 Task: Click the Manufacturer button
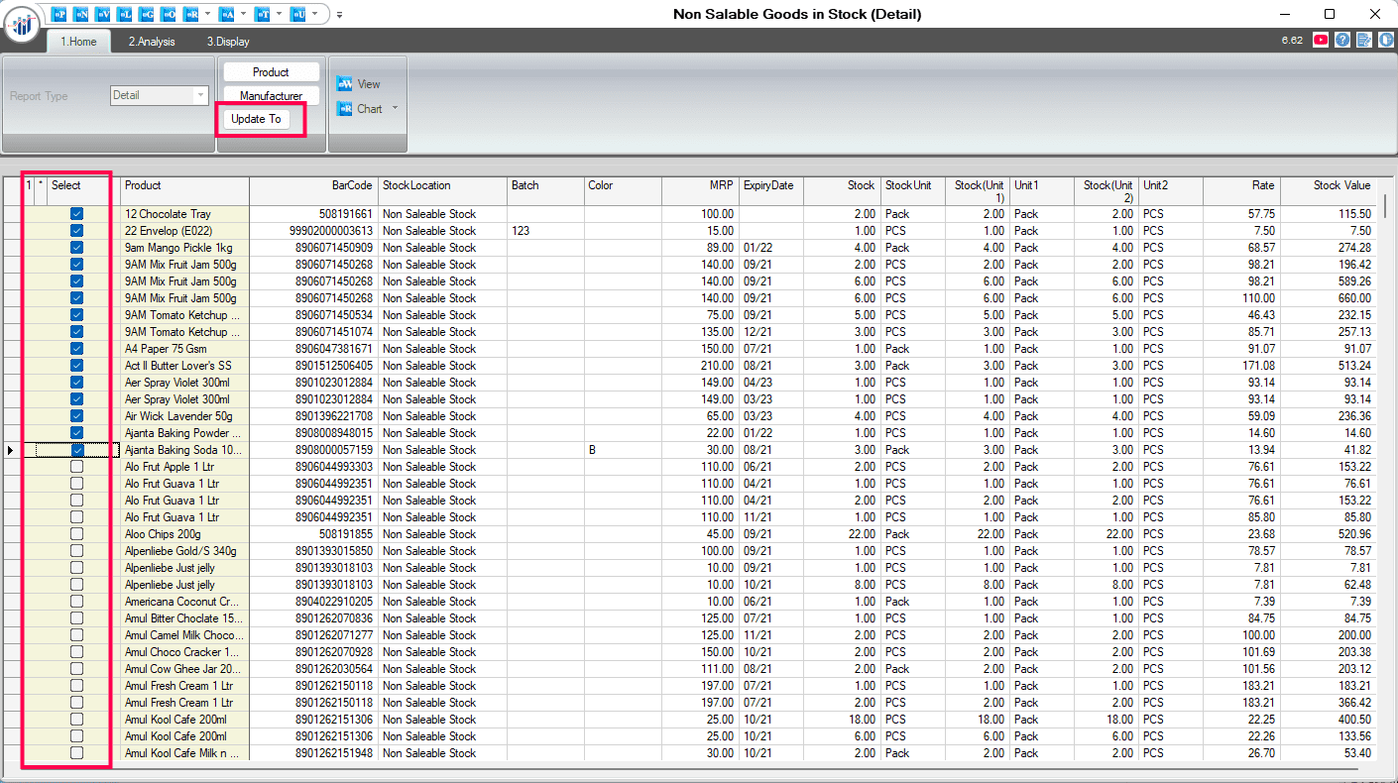pyautogui.click(x=271, y=95)
